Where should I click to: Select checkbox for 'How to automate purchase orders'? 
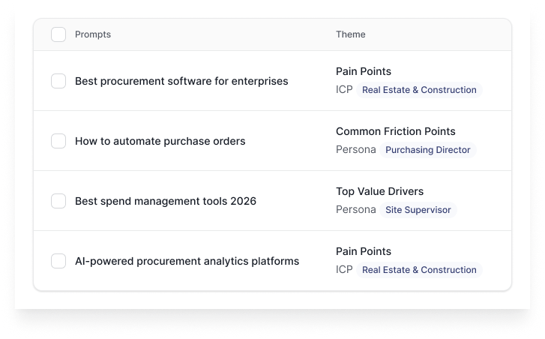tap(58, 141)
